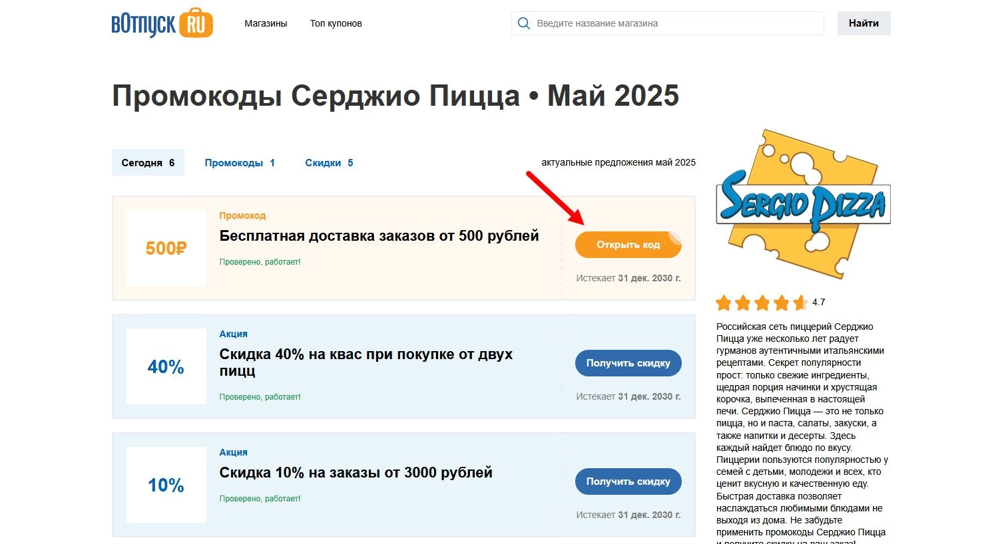Select the Сегодня tab
Screen dimensions: 994x544
[x=147, y=162]
